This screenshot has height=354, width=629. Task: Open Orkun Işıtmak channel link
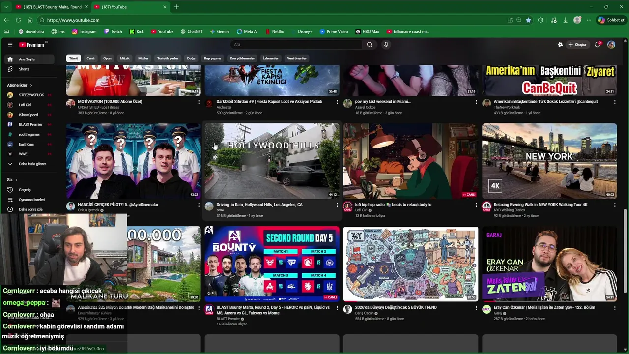[x=88, y=210]
